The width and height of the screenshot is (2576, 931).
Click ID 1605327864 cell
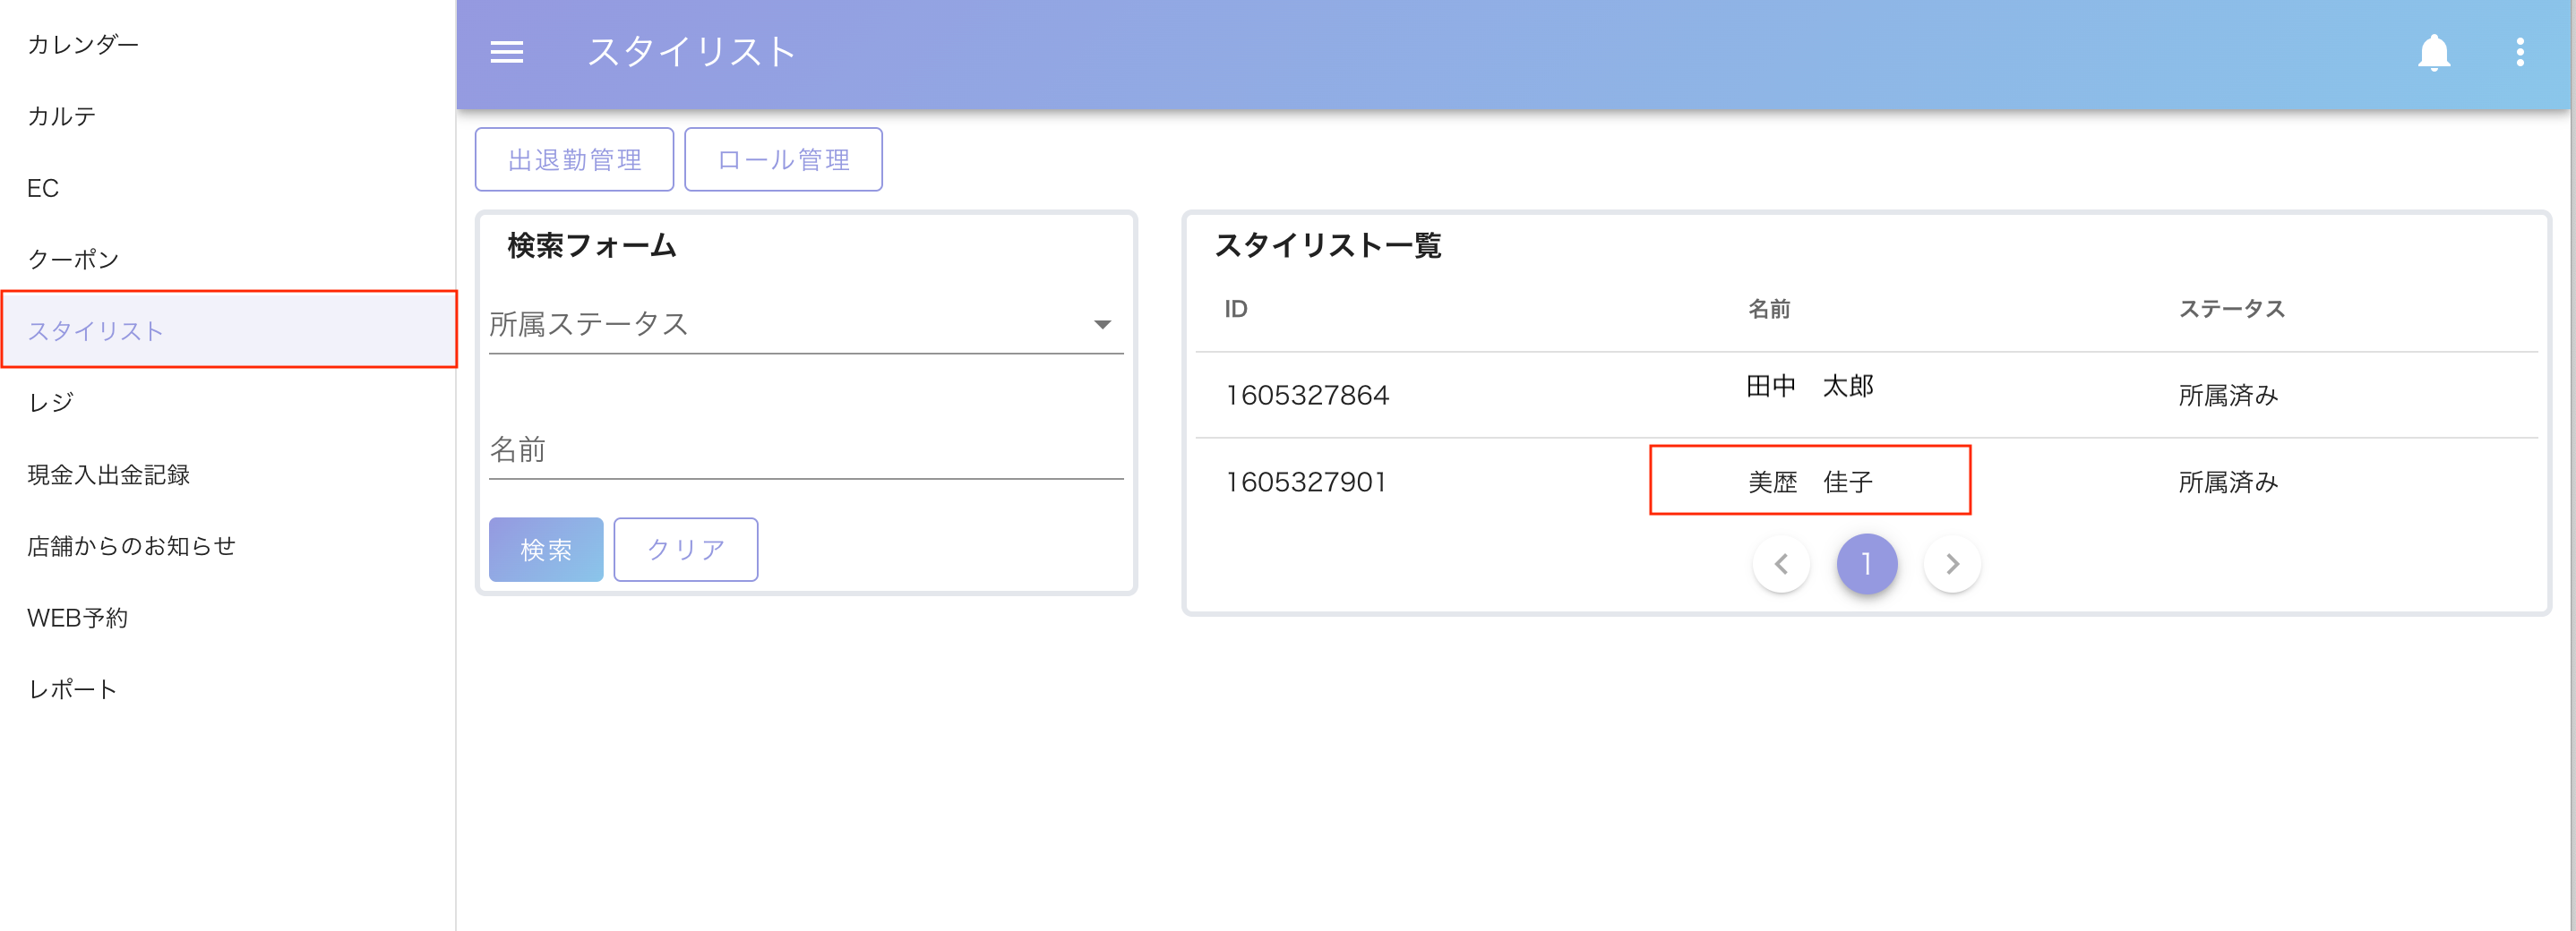click(1307, 396)
